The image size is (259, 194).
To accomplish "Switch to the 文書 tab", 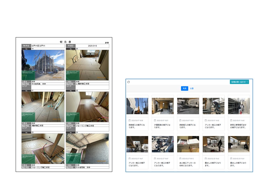I will [192, 88].
